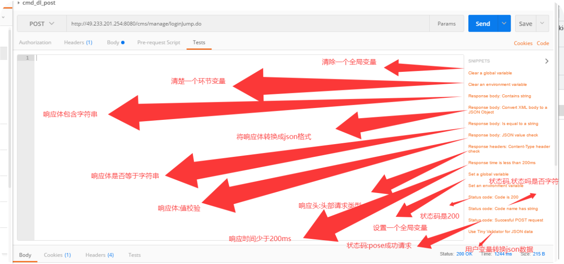Insert snippet Status code: Successful POST request
Image resolution: width=564 pixels, height=264 pixels.
coord(506,220)
